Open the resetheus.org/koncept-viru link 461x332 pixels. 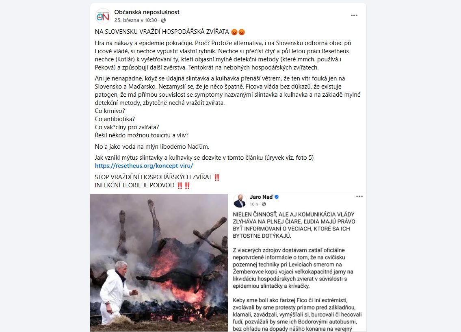tap(144, 166)
